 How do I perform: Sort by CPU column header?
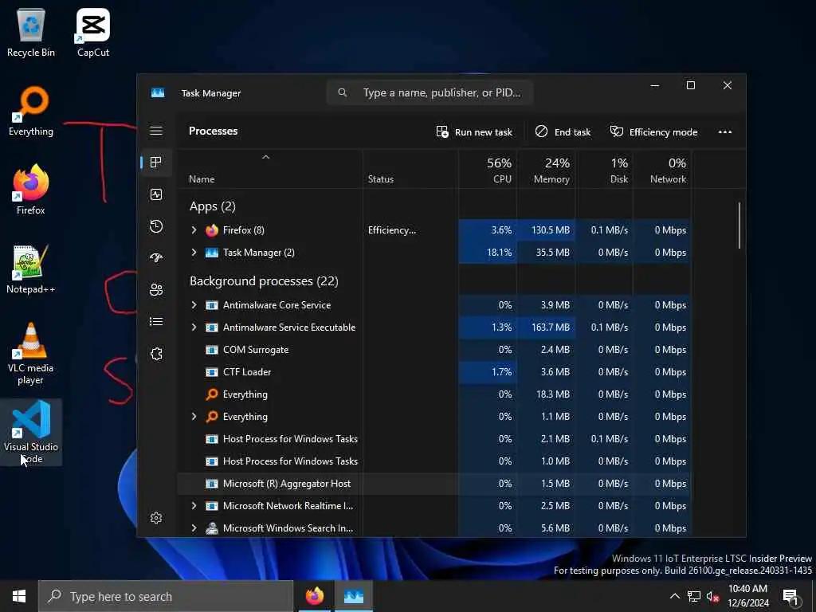coord(488,170)
